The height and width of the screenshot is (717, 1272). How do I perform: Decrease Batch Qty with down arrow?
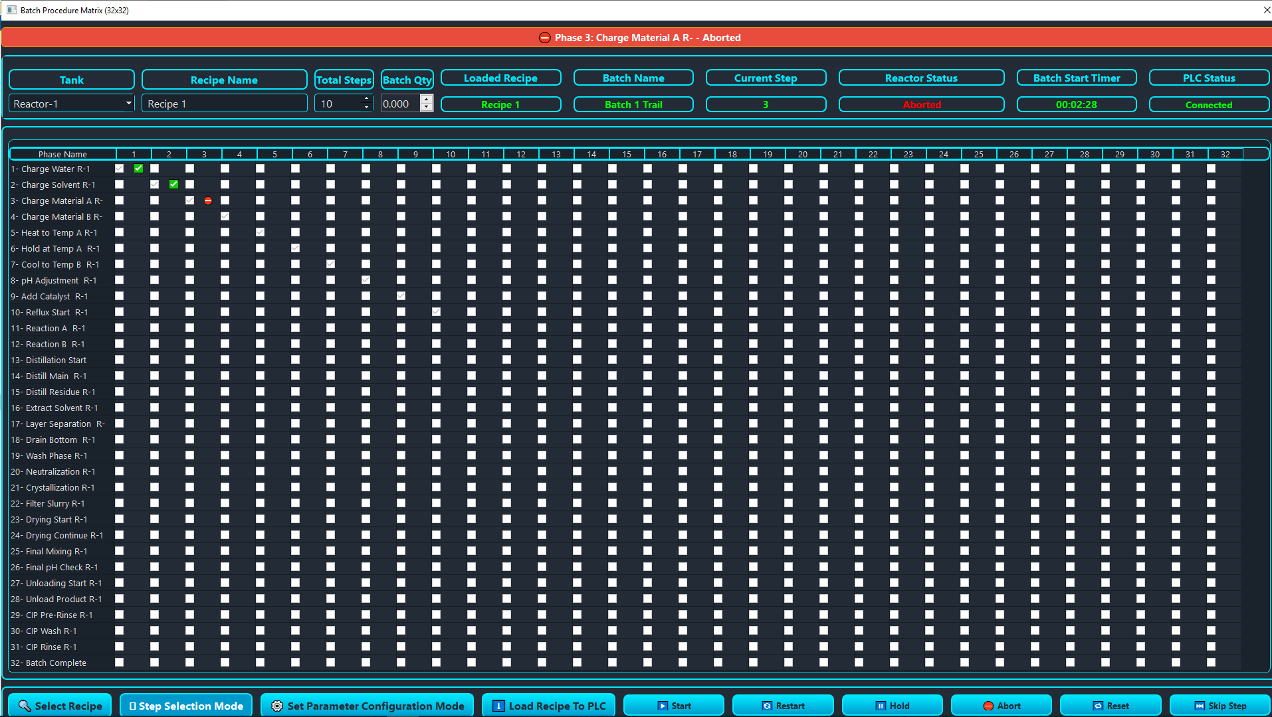[x=427, y=108]
